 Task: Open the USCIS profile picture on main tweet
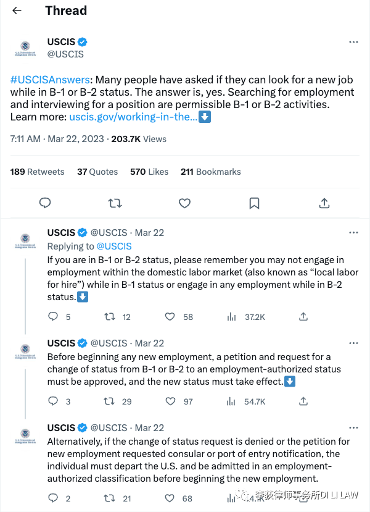tap(25, 48)
